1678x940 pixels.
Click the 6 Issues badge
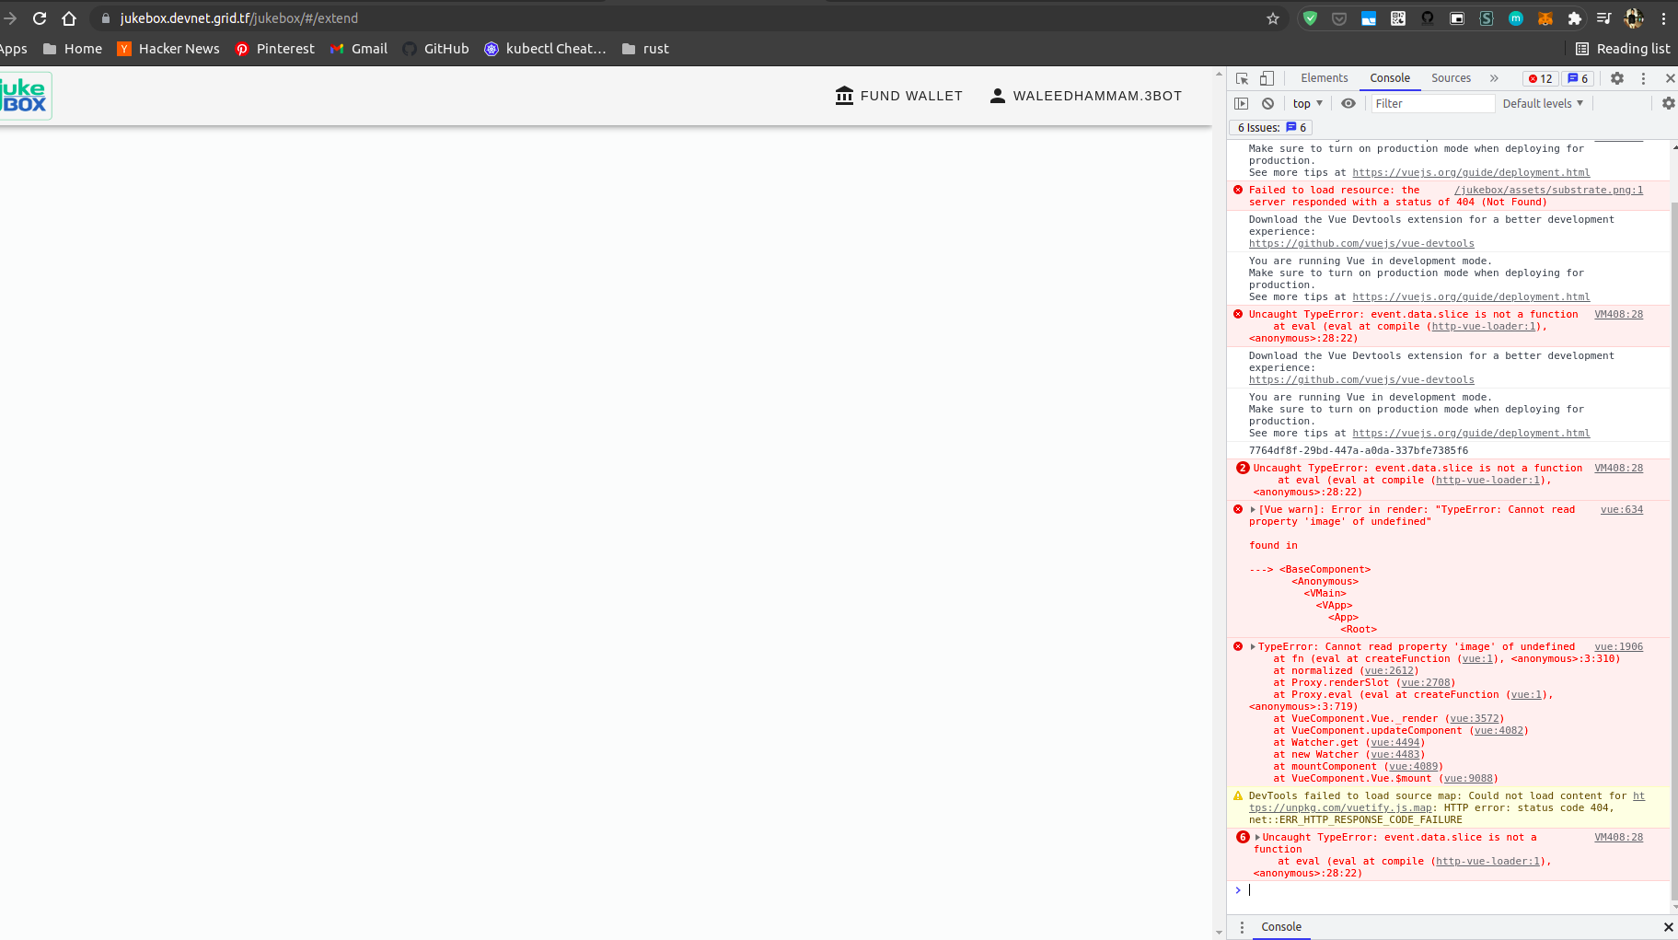1270,128
